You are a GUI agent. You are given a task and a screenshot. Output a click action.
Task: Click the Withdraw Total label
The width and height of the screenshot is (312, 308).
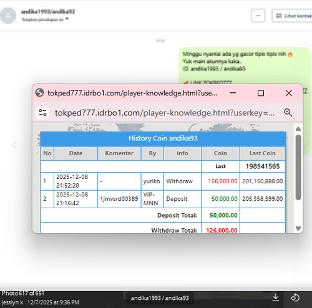[x=174, y=230]
